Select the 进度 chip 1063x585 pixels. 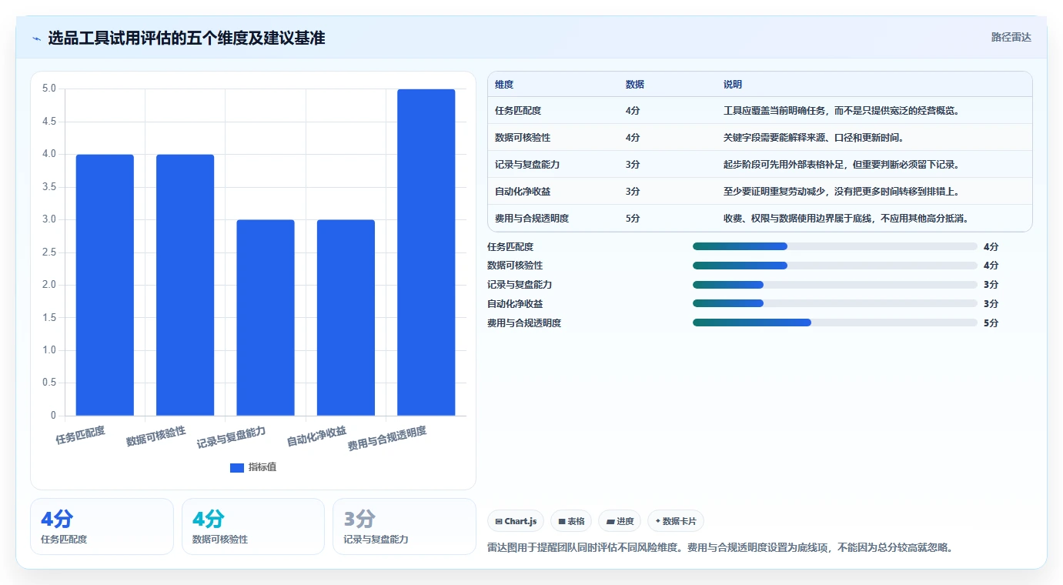point(620,521)
